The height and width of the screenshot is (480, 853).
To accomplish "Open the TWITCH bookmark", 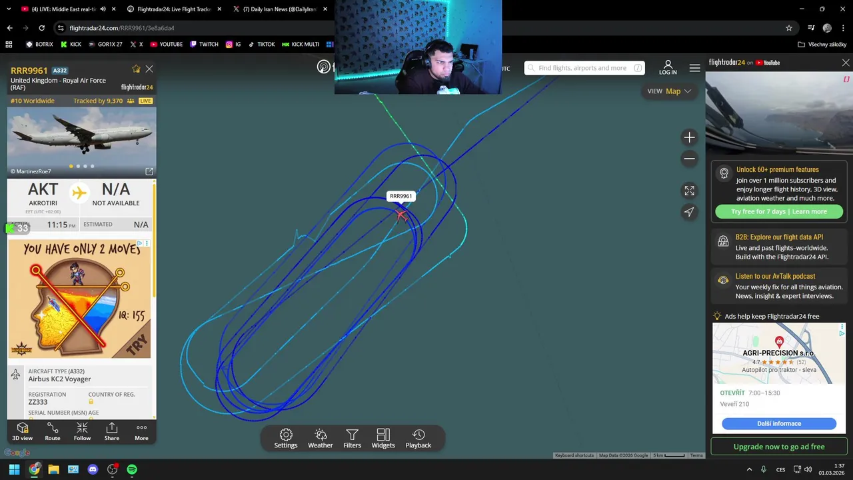I will [204, 44].
